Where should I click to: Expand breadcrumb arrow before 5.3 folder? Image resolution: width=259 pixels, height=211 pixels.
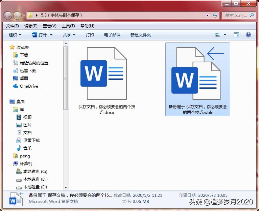(37, 15)
